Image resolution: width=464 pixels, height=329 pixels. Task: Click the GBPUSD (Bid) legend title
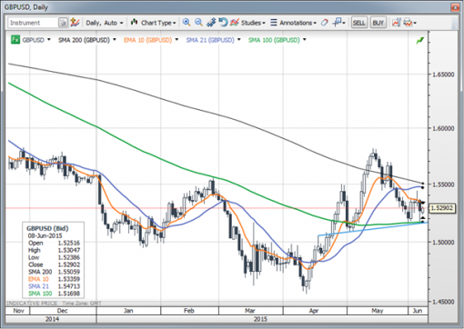47,228
